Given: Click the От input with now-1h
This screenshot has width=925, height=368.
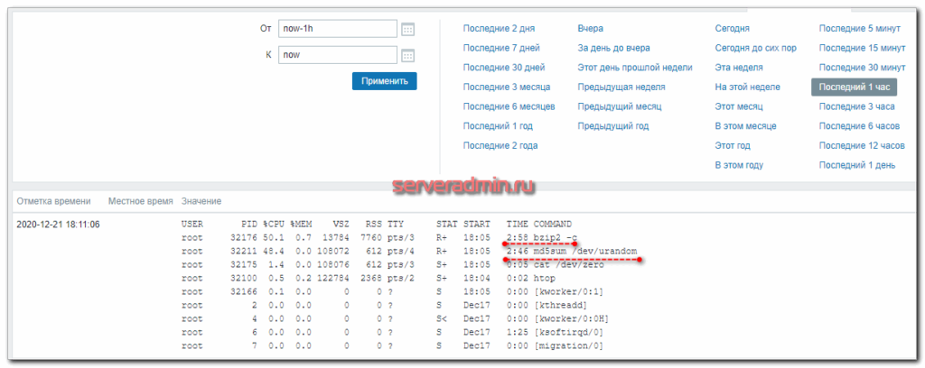Looking at the screenshot, I should tap(337, 30).
